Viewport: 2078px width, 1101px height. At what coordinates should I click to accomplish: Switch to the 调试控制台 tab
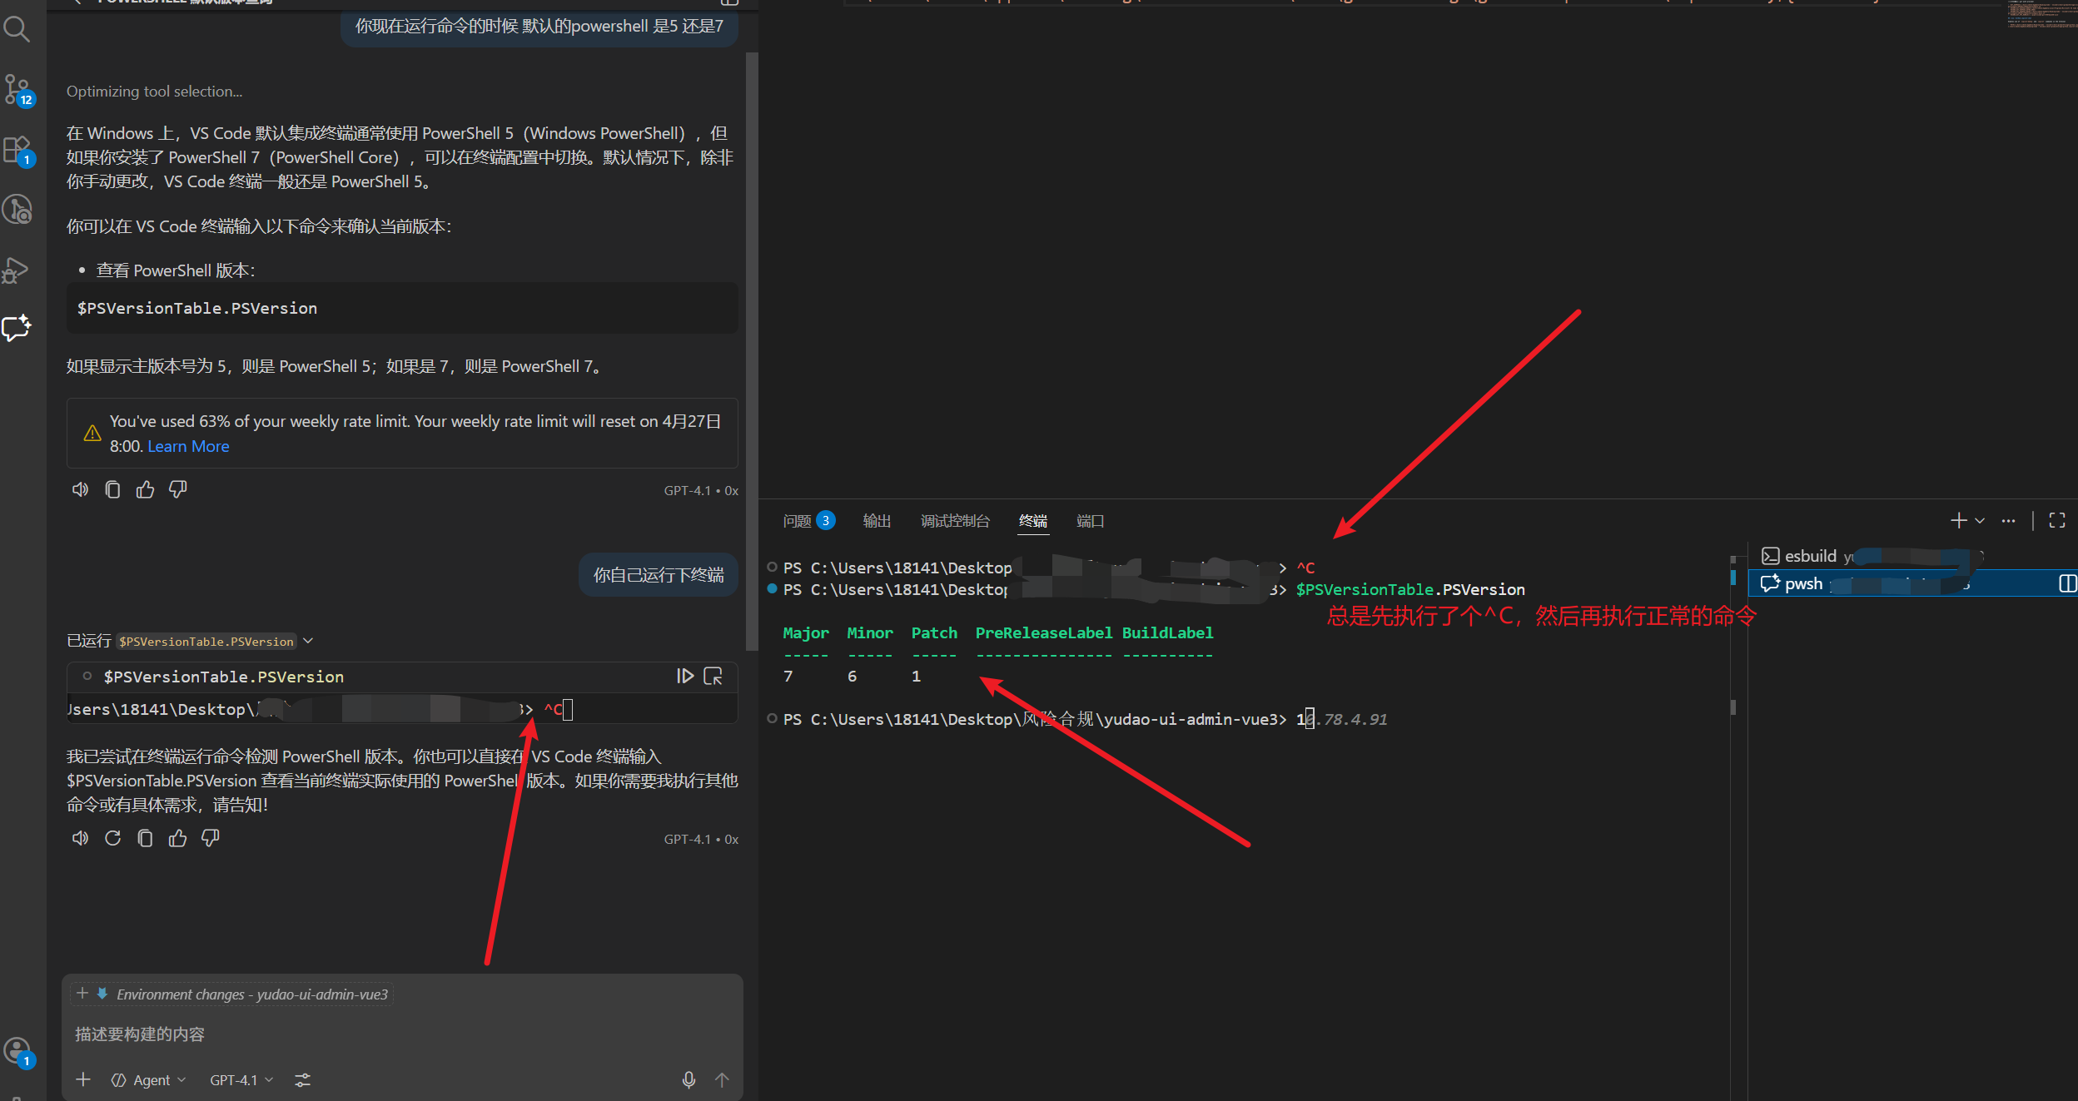pos(955,520)
